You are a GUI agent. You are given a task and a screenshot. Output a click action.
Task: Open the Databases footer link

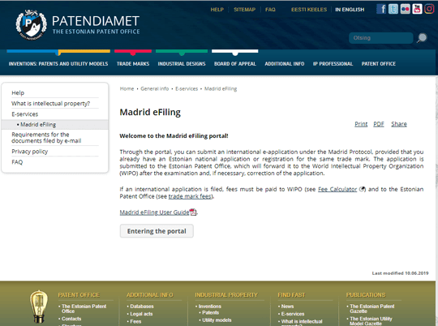pos(142,307)
